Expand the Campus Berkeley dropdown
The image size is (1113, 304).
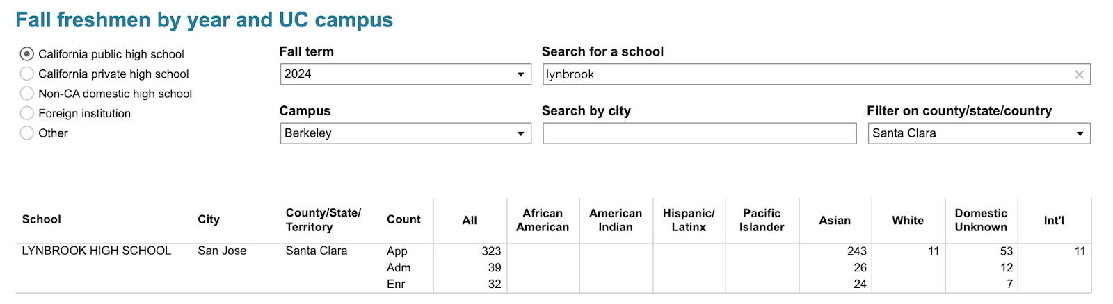coord(405,133)
